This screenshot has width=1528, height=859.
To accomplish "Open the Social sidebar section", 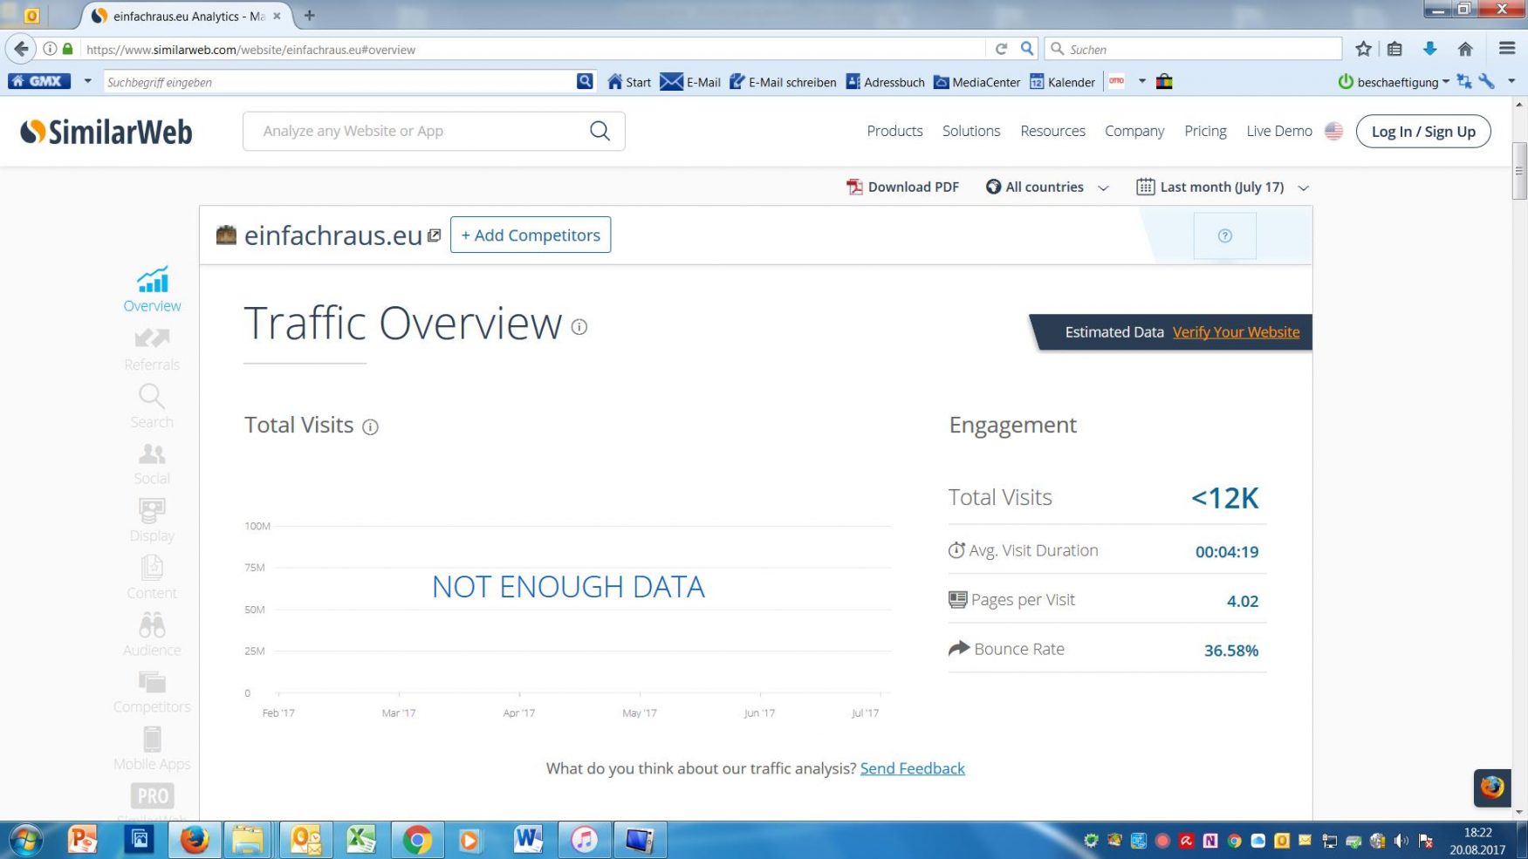I will tap(152, 464).
